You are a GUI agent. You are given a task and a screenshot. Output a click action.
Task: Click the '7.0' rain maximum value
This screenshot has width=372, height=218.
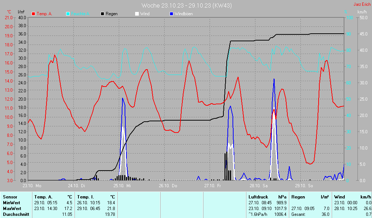click(x=327, y=209)
